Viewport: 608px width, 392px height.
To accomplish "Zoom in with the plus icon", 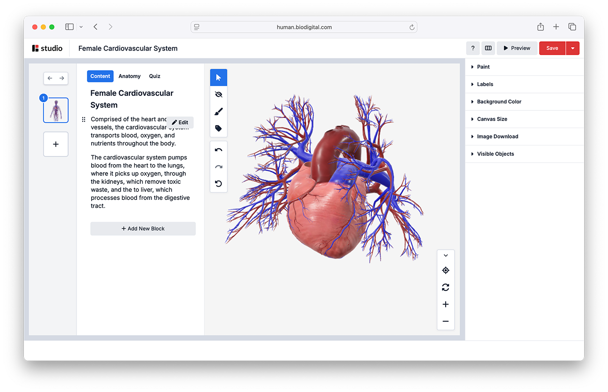I will (x=446, y=304).
